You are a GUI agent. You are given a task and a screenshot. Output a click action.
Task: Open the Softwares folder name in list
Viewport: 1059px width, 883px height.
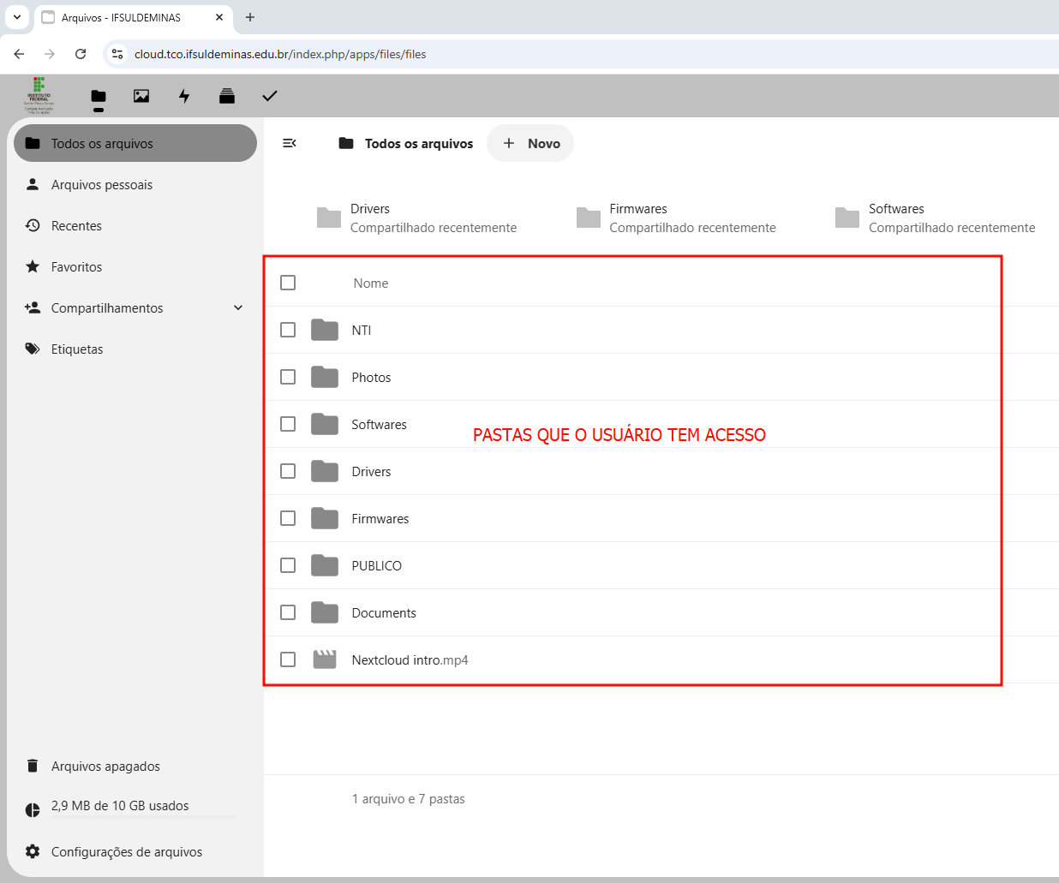tap(379, 424)
